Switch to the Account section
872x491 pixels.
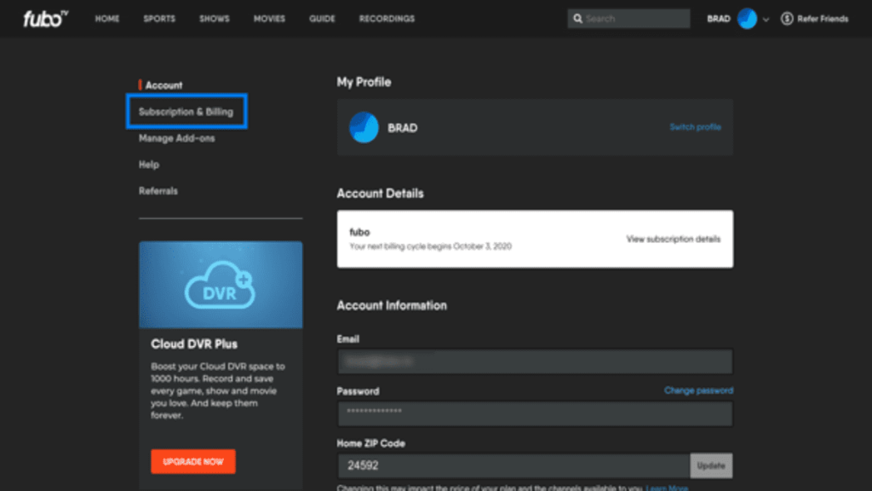(x=164, y=85)
